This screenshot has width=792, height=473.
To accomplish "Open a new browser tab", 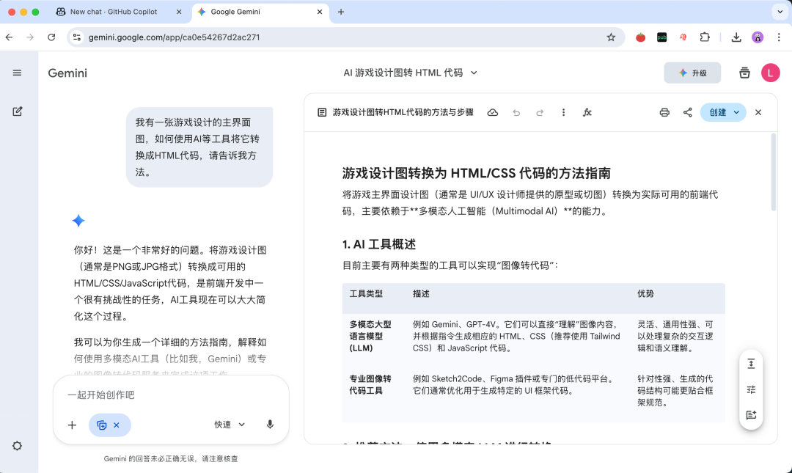I will pos(341,12).
